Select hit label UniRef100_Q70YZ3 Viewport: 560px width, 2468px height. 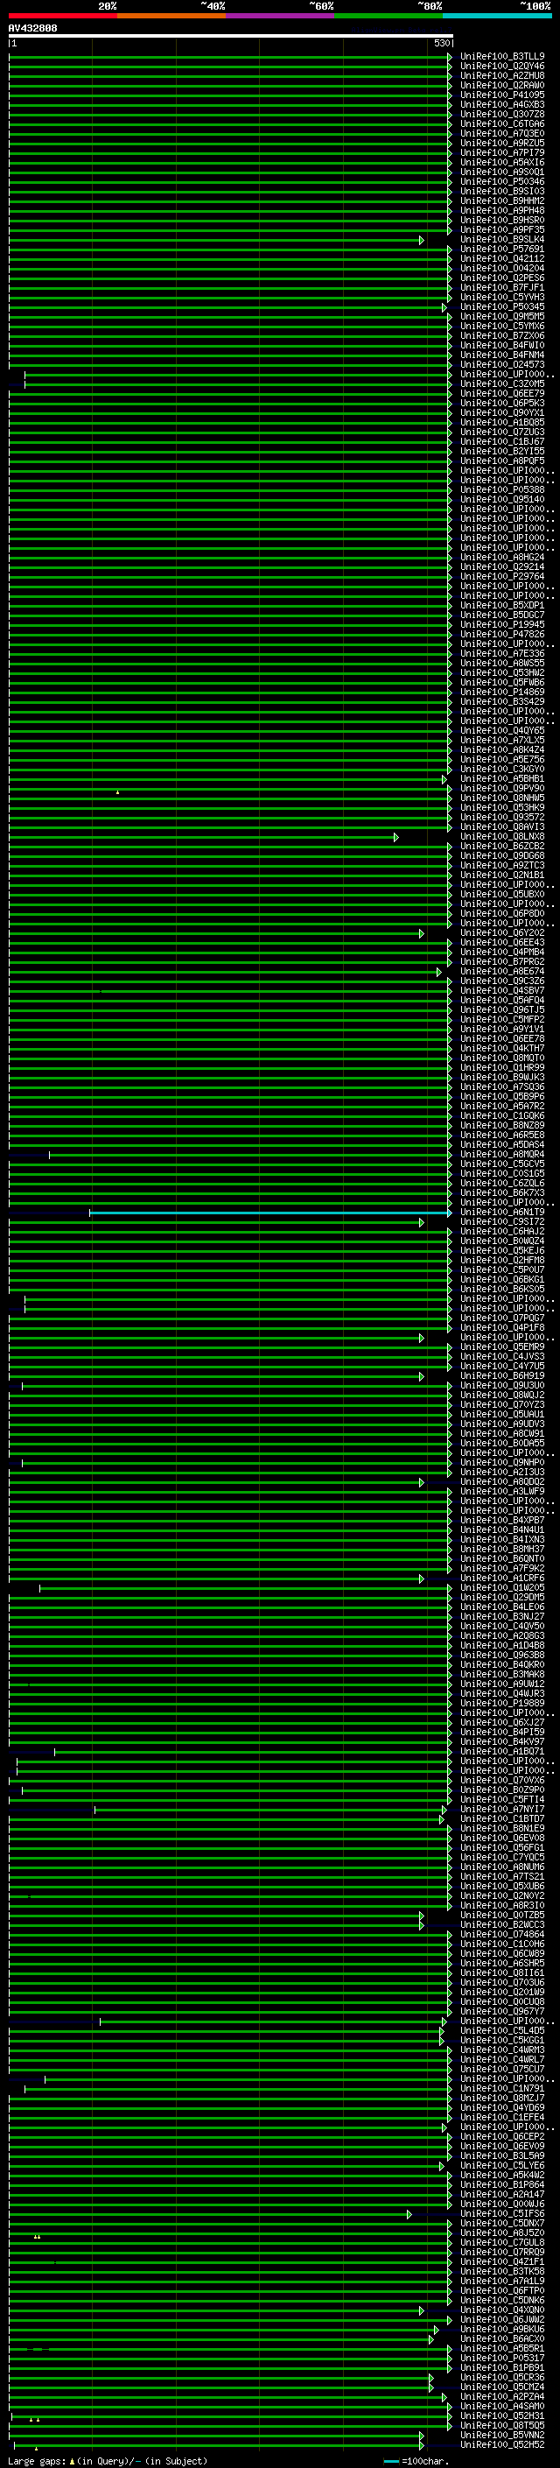[x=502, y=1405]
